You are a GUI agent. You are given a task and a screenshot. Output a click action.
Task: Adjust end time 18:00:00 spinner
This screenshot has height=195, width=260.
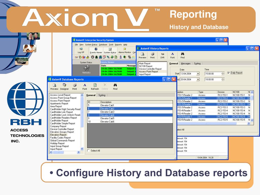click(x=223, y=79)
